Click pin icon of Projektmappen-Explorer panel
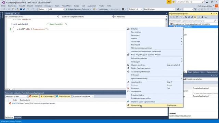 tap(214, 14)
